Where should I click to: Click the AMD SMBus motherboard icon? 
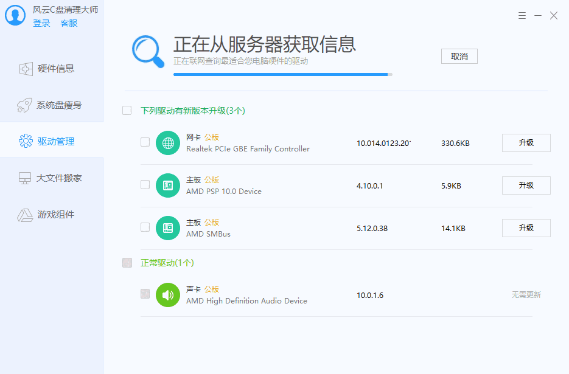[168, 228]
